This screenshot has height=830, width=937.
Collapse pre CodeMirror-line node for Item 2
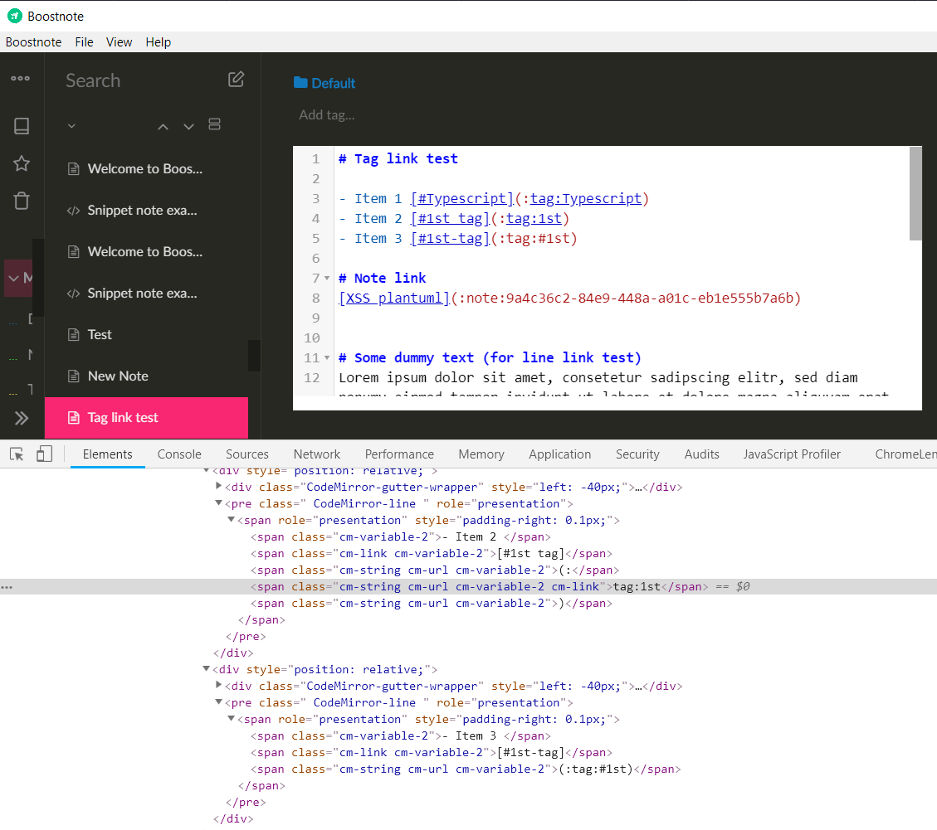point(219,503)
